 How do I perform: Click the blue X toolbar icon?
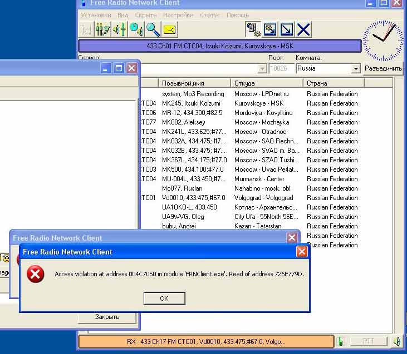(x=303, y=29)
